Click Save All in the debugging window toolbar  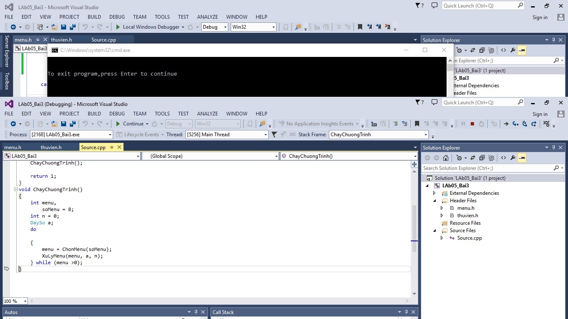tap(72, 124)
